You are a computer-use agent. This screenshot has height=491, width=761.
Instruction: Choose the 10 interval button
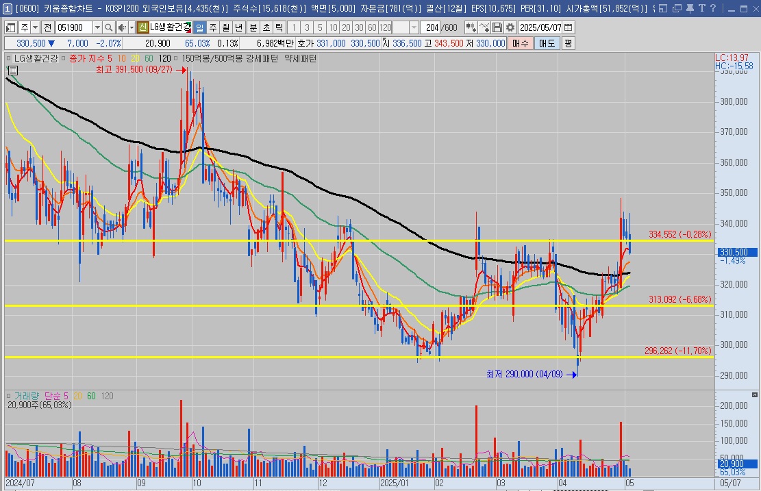pos(333,27)
